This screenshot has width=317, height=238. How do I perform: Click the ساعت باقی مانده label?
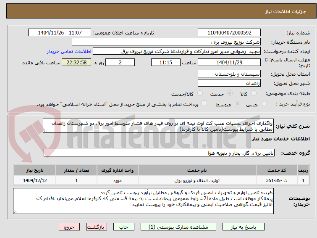41,63
